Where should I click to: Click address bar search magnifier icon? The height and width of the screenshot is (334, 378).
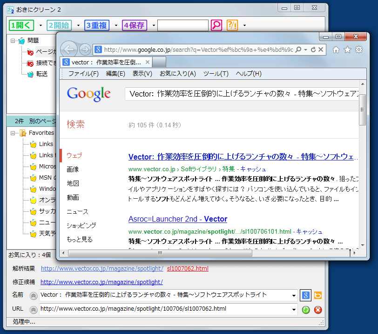[298, 49]
